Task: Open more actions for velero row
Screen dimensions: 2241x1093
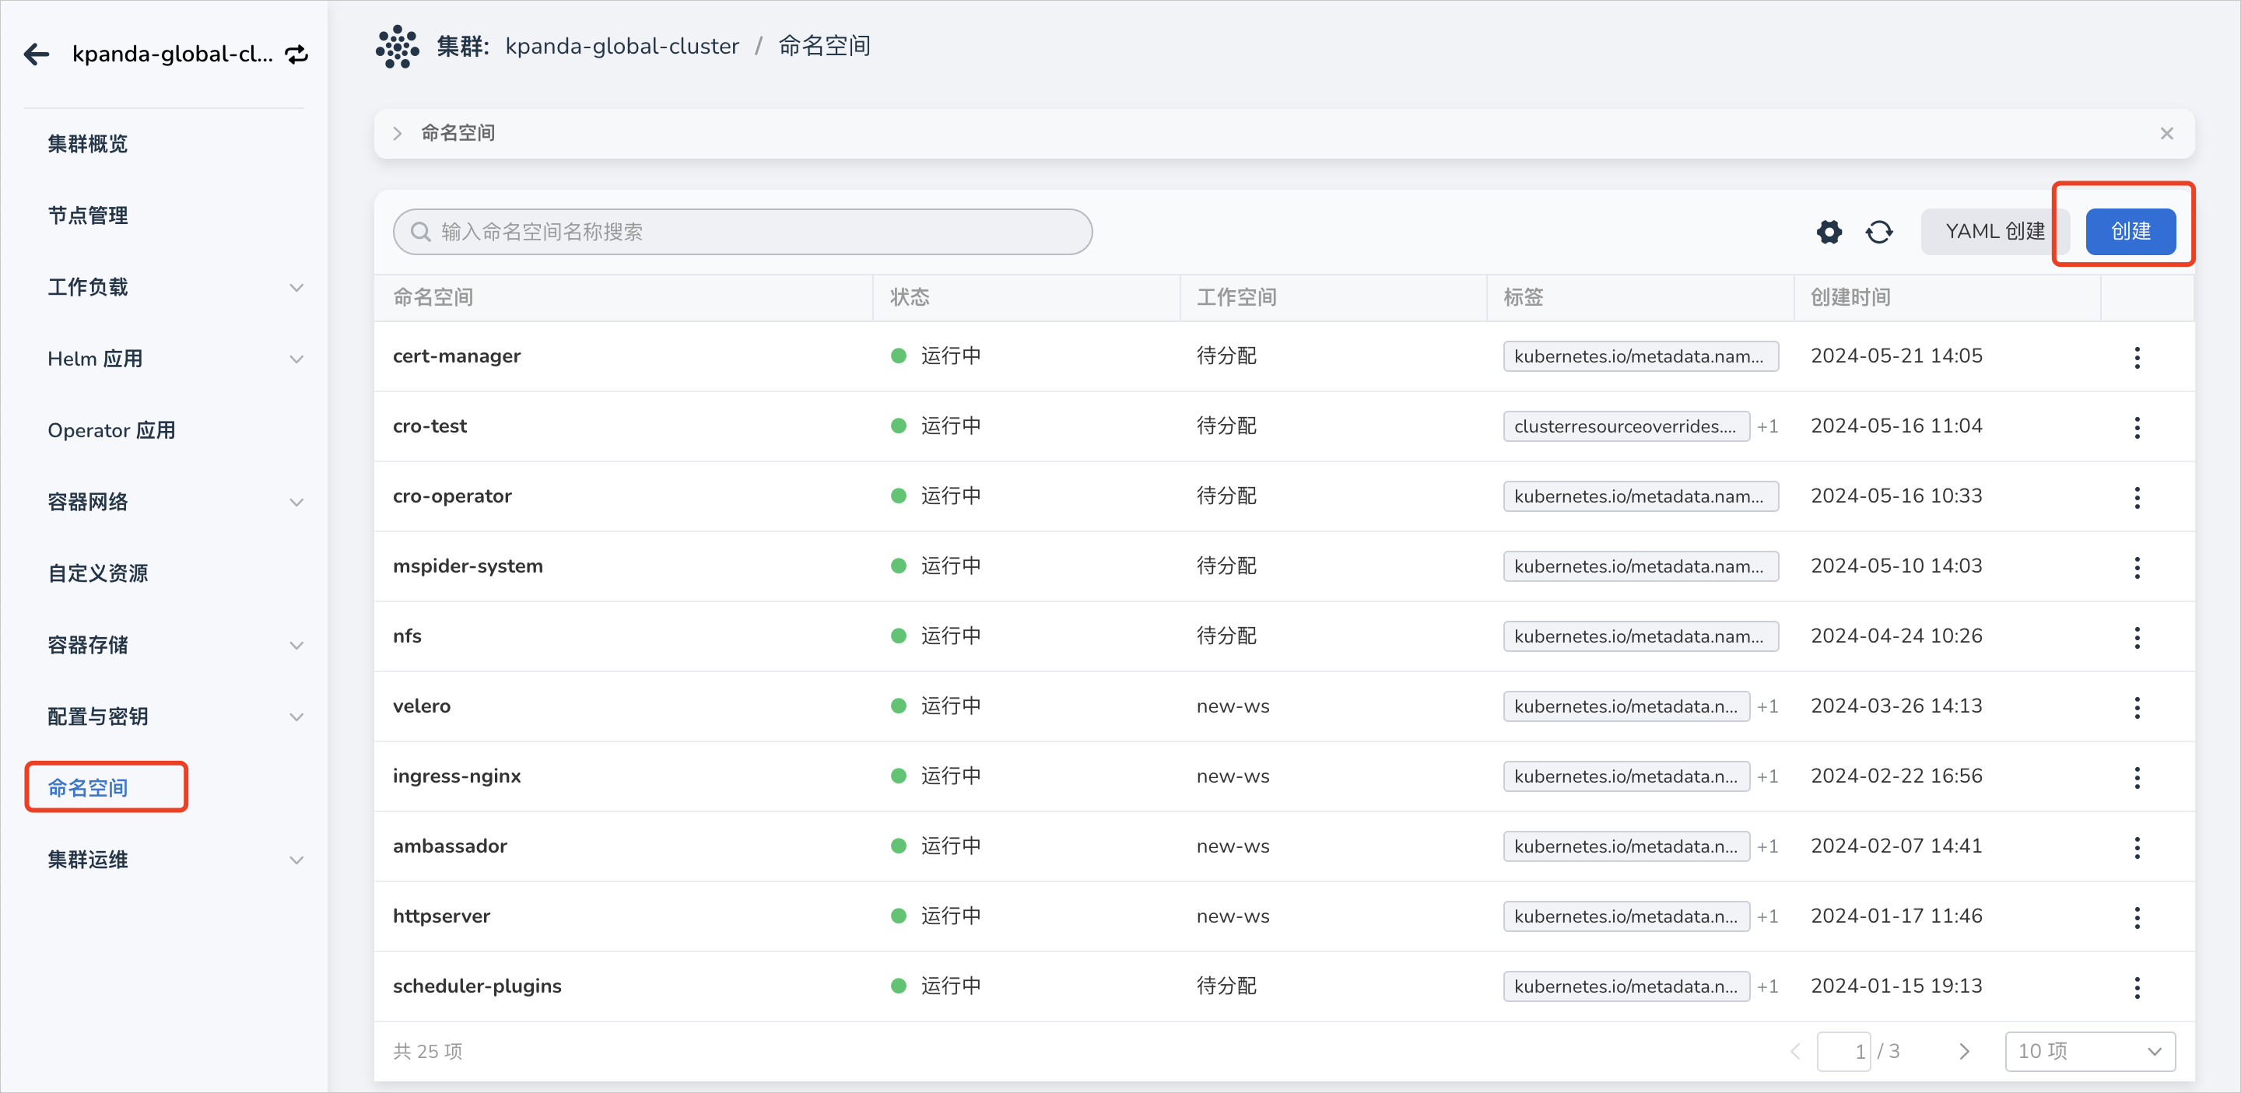Action: point(2137,707)
